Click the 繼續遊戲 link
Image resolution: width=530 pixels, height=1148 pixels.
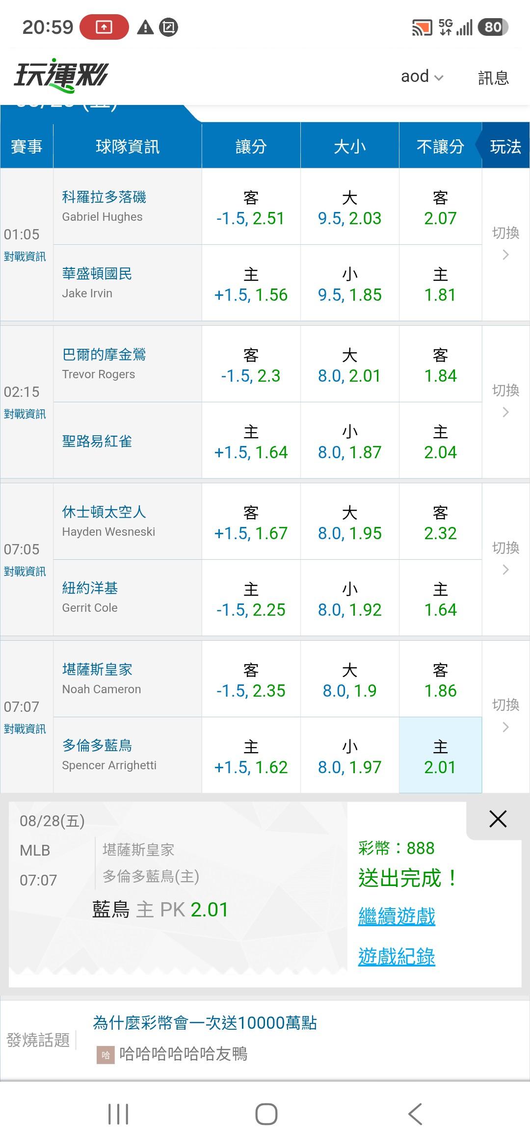[x=397, y=916]
